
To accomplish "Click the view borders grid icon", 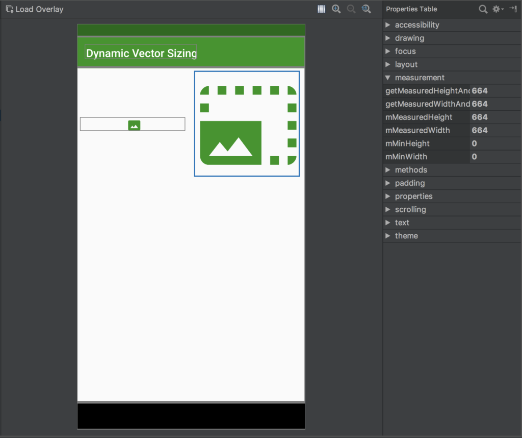I will click(321, 9).
